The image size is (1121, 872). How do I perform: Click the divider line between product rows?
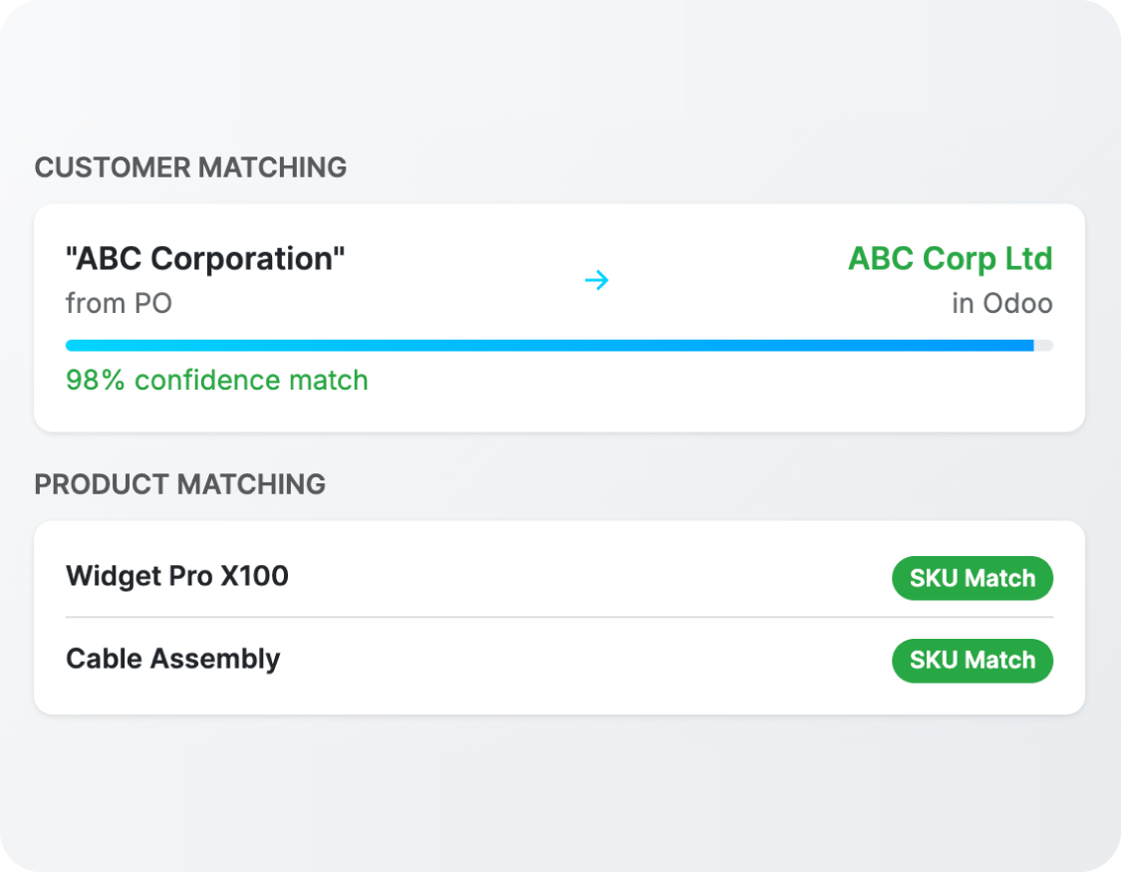pos(558,618)
